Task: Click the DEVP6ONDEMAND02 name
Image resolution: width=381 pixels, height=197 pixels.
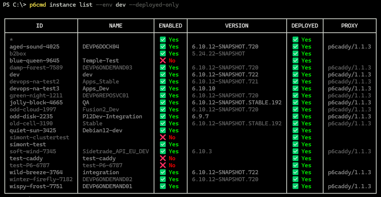Action: click(107, 179)
